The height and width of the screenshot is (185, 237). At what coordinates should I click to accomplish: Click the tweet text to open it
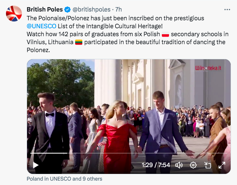point(127,34)
